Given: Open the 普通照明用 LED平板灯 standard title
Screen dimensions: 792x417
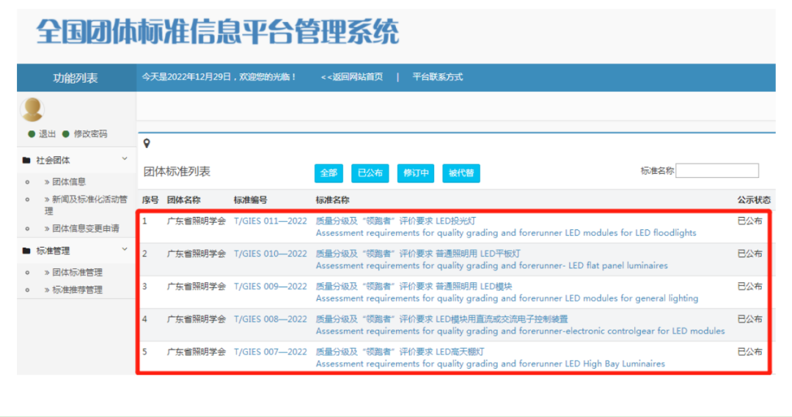Looking at the screenshot, I should (x=418, y=254).
